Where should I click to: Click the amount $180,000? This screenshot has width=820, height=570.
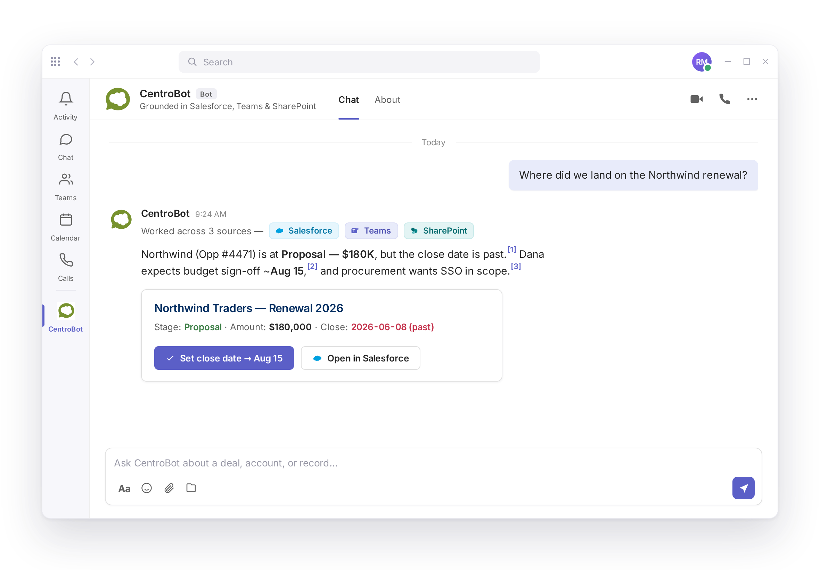tap(290, 327)
